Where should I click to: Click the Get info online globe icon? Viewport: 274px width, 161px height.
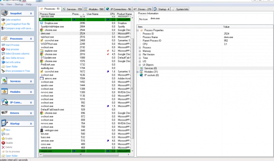pyautogui.click(x=3, y=62)
